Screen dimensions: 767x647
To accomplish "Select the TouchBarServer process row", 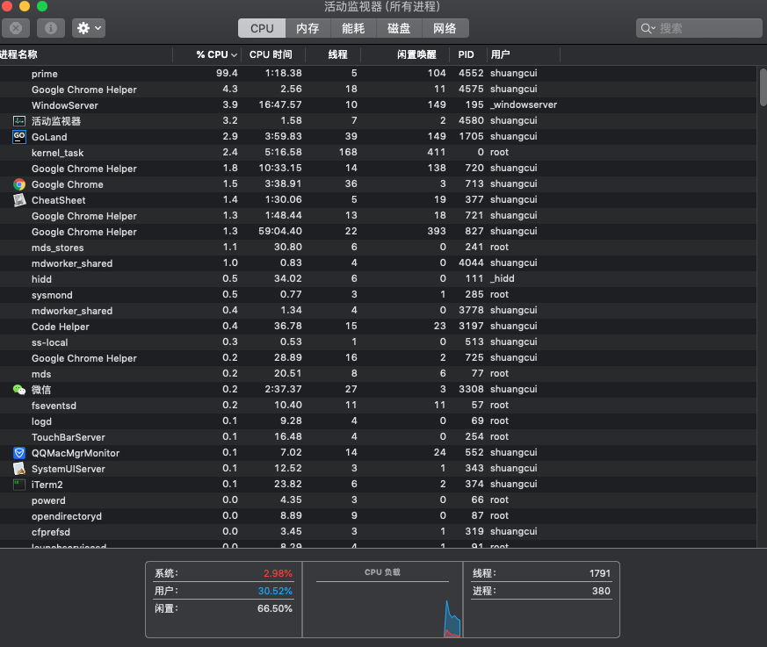I will tap(379, 437).
